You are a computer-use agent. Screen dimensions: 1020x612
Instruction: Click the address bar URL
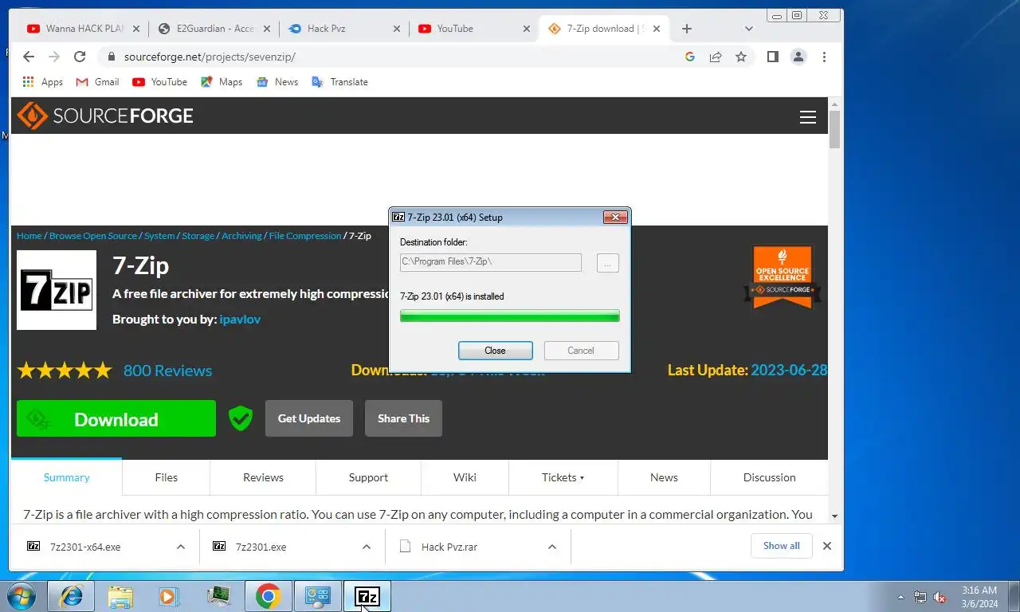(x=210, y=57)
